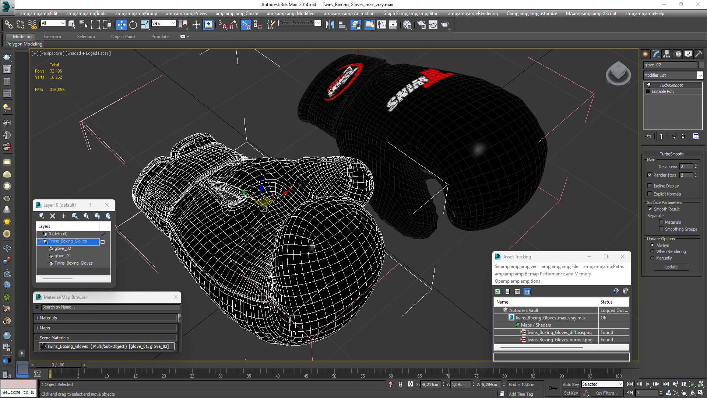This screenshot has height=398, width=707.
Task: Click Add Time Tag in status bar
Action: point(521,394)
